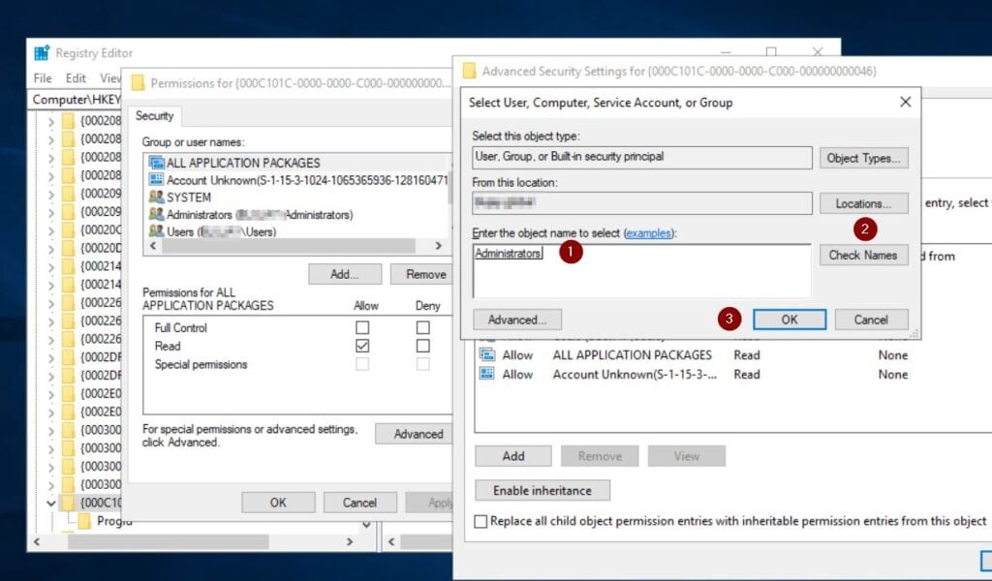Tick Allow checkbox for Full Control
992x581 pixels.
point(362,327)
